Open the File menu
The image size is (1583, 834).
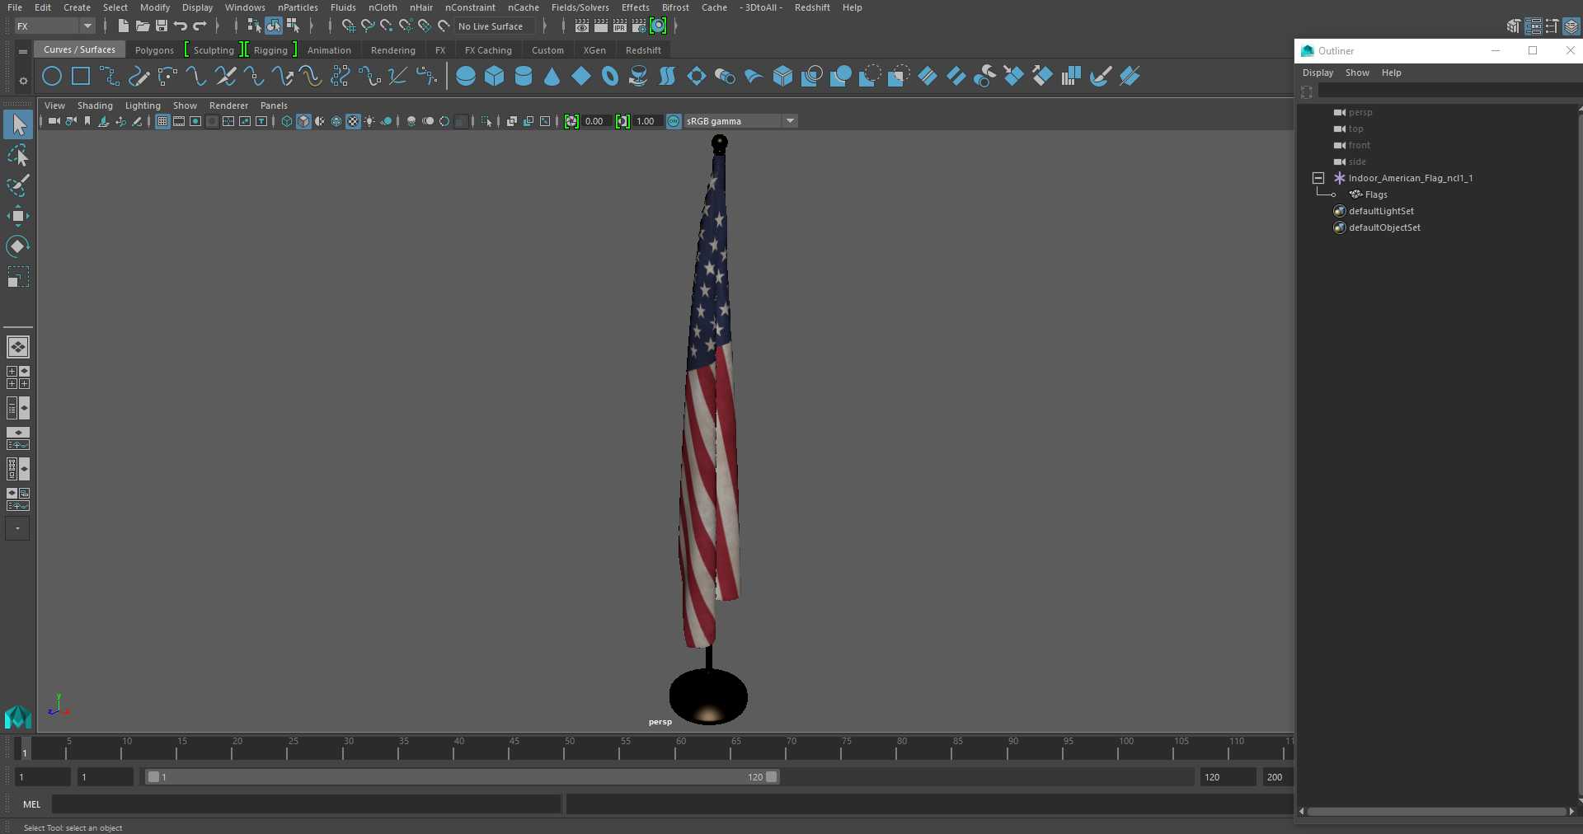point(15,7)
